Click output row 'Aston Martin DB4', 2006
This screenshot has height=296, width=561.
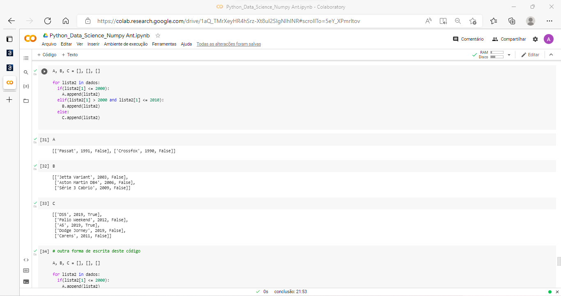(x=95, y=183)
